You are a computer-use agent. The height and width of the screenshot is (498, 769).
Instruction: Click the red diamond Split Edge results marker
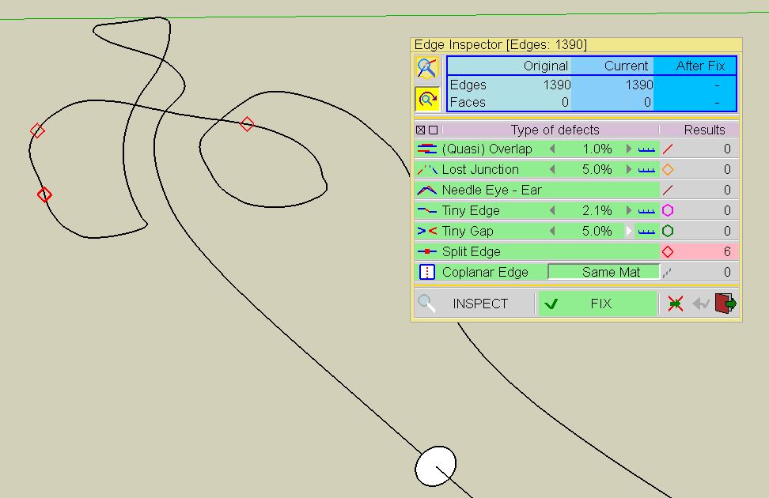click(668, 251)
